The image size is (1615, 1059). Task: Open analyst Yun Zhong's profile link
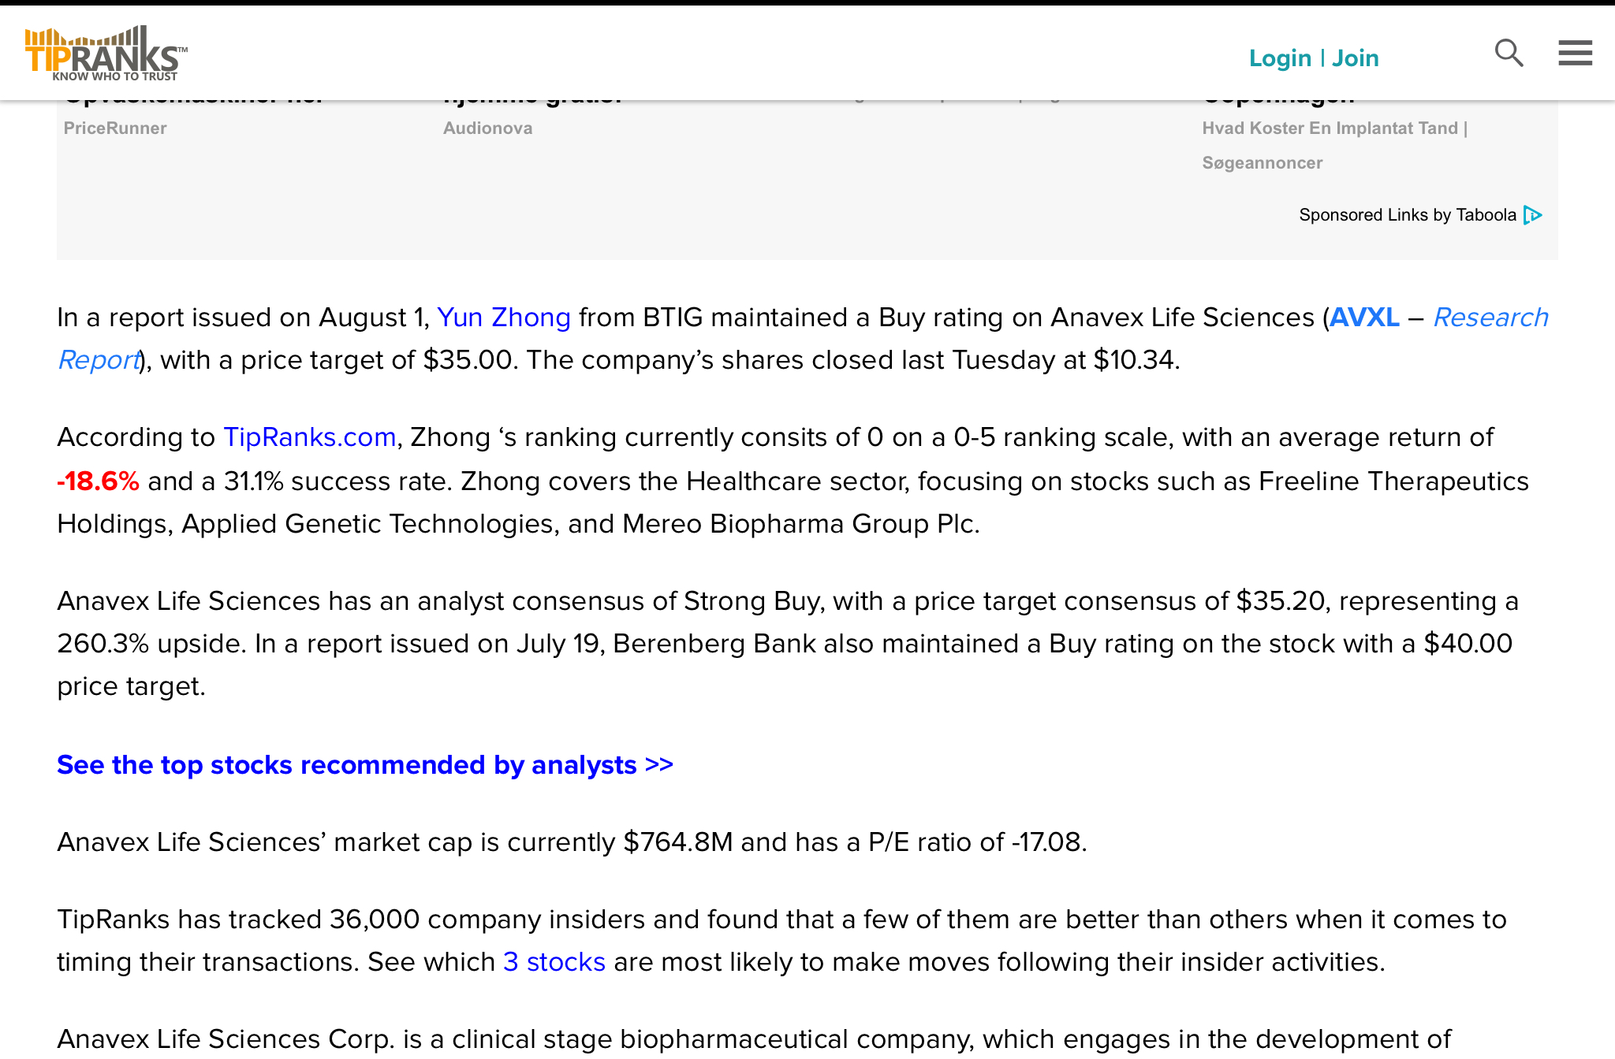[504, 317]
